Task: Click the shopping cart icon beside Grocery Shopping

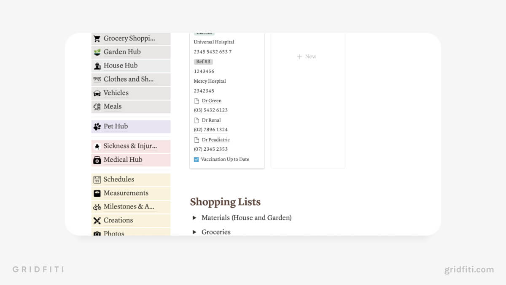Action: [97, 38]
